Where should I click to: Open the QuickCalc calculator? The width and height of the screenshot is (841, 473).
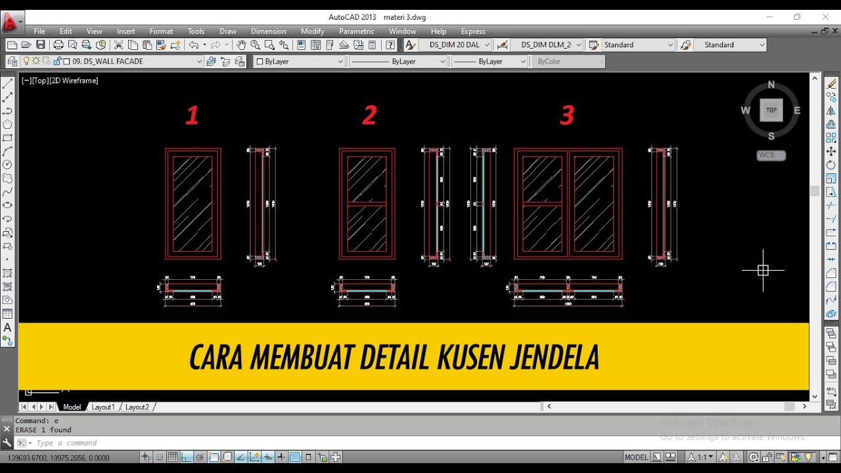(x=373, y=45)
